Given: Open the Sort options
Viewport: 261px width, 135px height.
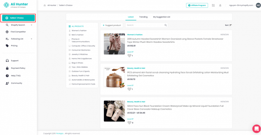Looking at the screenshot, I should click(x=228, y=25).
